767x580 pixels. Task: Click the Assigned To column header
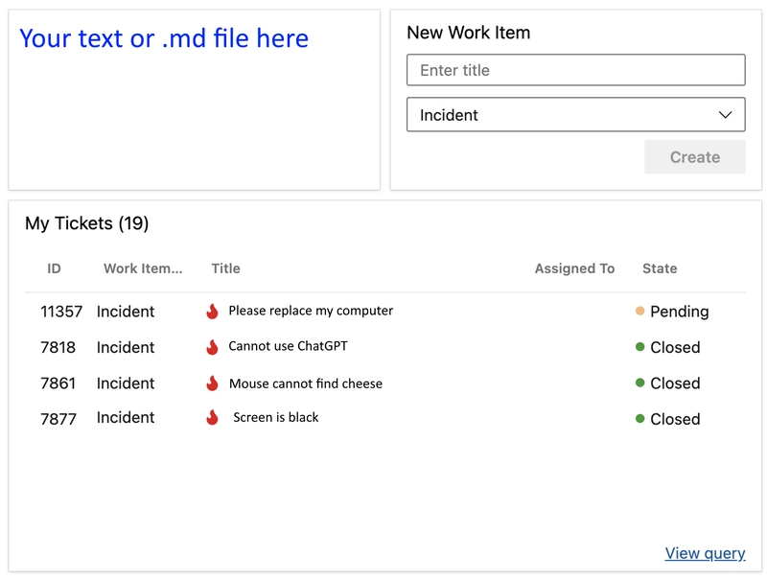click(x=574, y=268)
